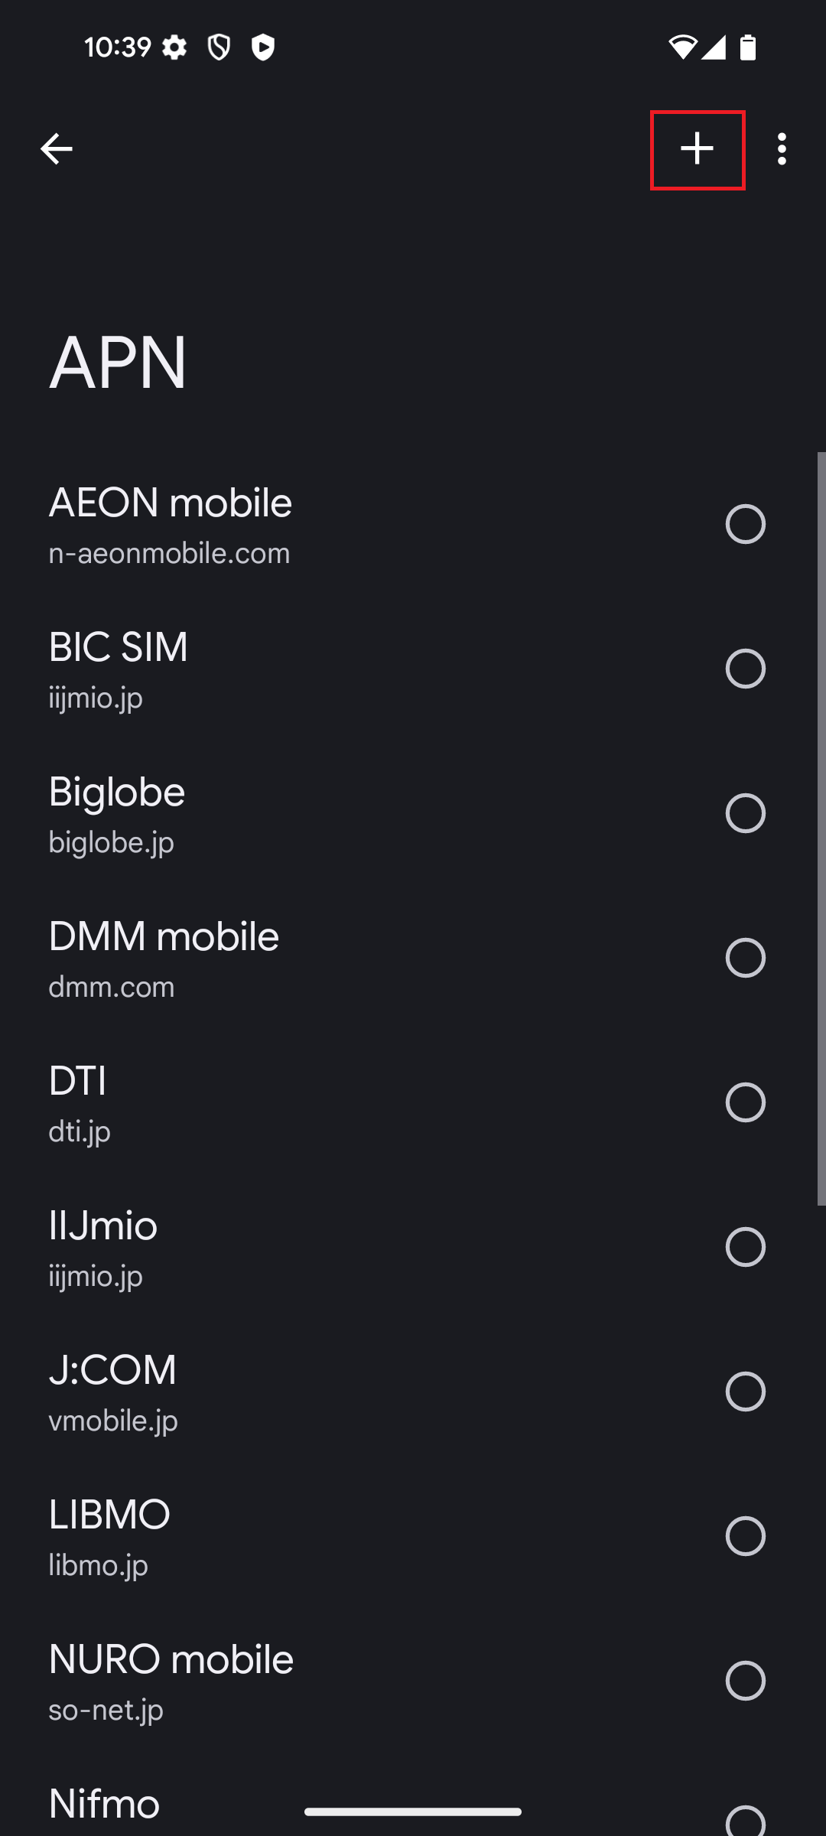Screen dimensions: 826x1836
Task: Tap the battery status icon
Action: [748, 47]
